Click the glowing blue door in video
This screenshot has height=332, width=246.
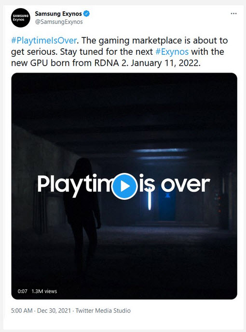click(167, 205)
